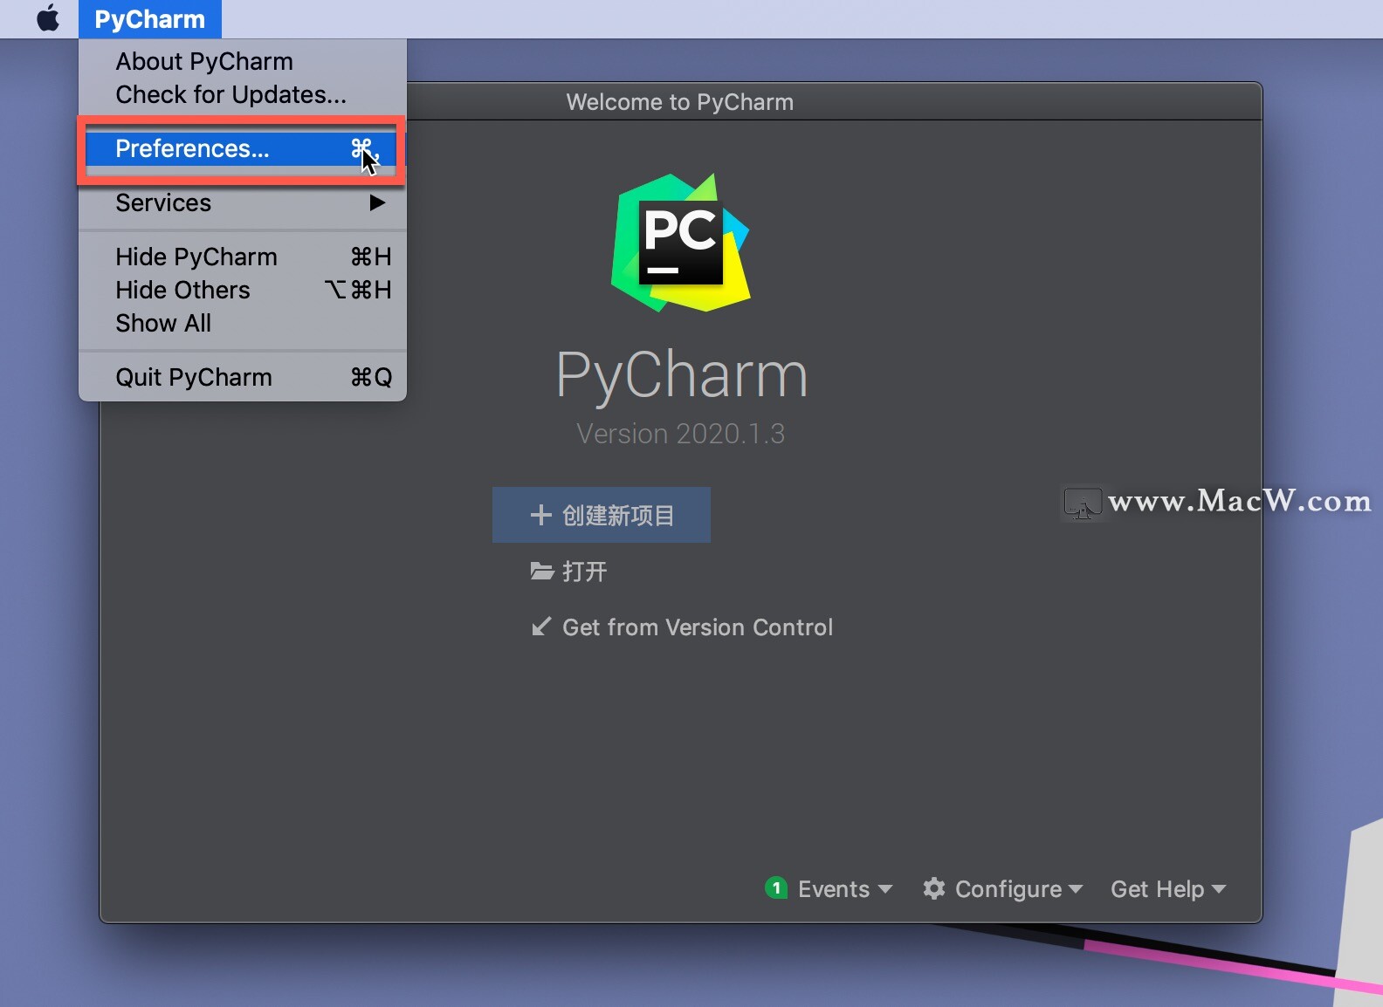The image size is (1383, 1007).
Task: Choose Quit PyCharm
Action: pyautogui.click(x=243, y=377)
